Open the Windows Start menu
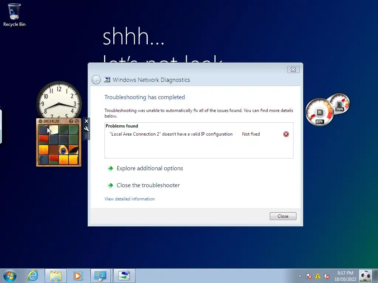 point(10,276)
